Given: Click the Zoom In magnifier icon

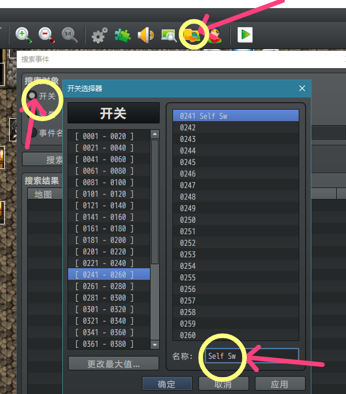Looking at the screenshot, I should (x=24, y=35).
